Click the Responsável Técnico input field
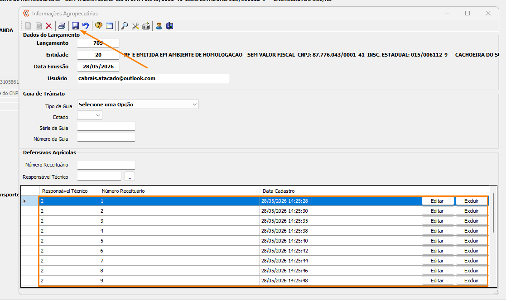Image resolution: width=506 pixels, height=300 pixels. (99, 176)
